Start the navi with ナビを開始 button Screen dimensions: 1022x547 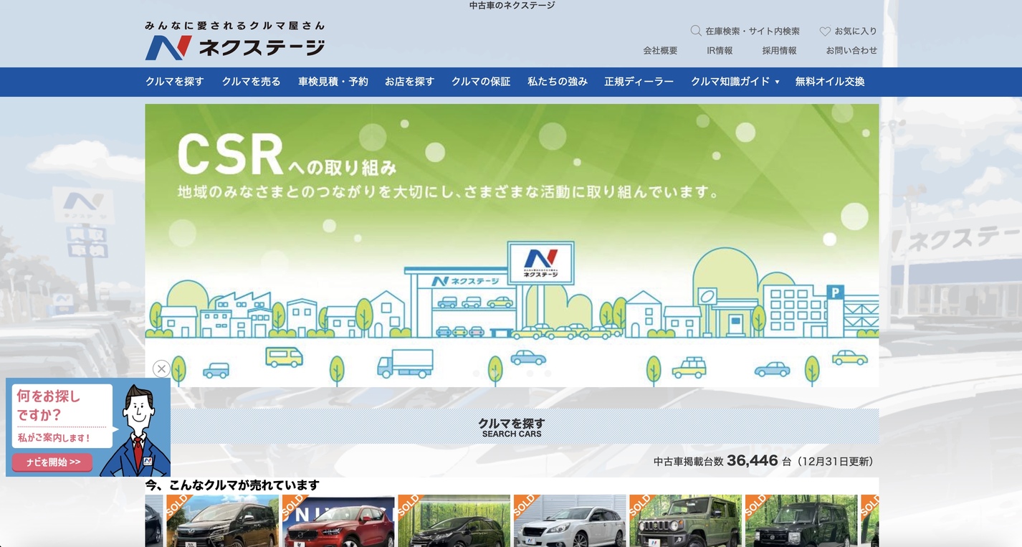tap(52, 462)
